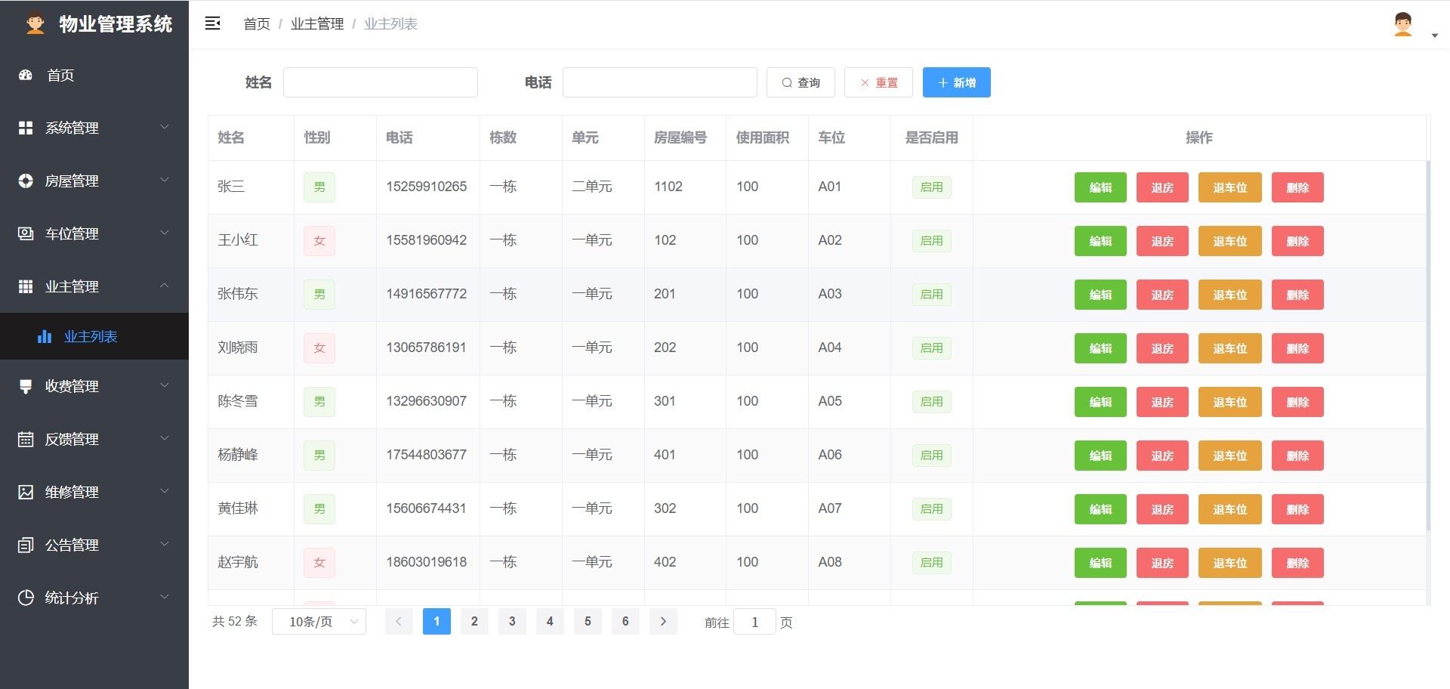This screenshot has height=689, width=1450.
Task: Click the 房屋管理 circle icon
Action: coord(26,181)
